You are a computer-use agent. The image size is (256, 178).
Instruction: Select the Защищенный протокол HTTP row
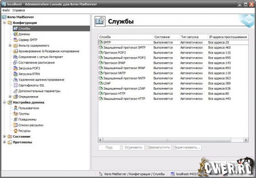pyautogui.click(x=173, y=99)
